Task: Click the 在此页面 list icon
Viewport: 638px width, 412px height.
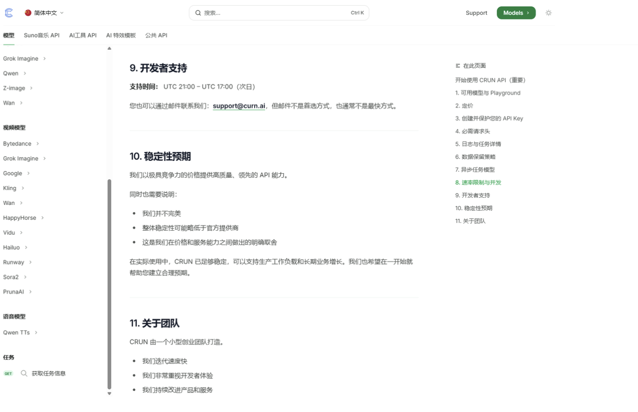Action: [x=458, y=66]
